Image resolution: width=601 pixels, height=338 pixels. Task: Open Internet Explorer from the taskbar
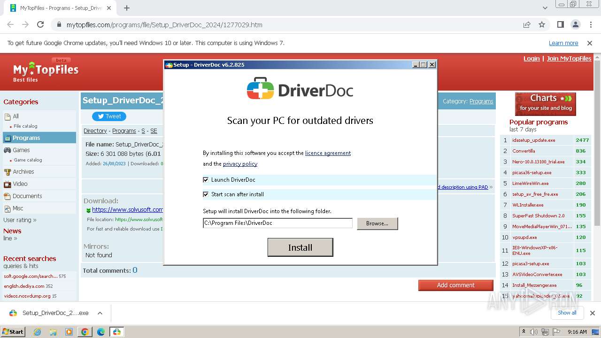(x=37, y=332)
